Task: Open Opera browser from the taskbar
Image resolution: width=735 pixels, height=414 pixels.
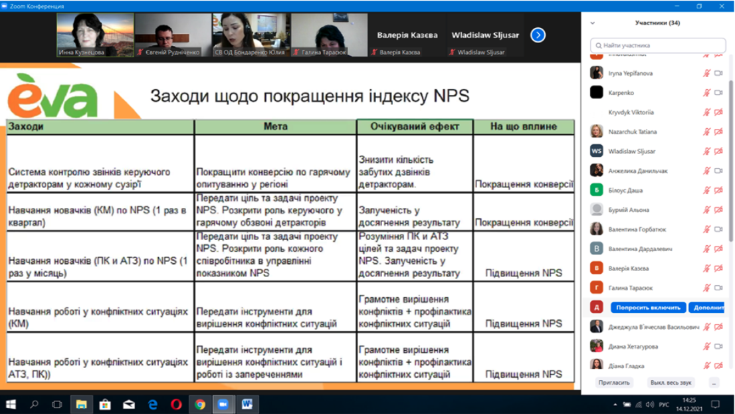Action: pyautogui.click(x=176, y=404)
